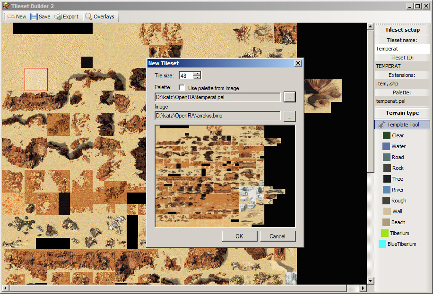Increase tile size with up spinner
433x294 pixels.
pos(197,74)
